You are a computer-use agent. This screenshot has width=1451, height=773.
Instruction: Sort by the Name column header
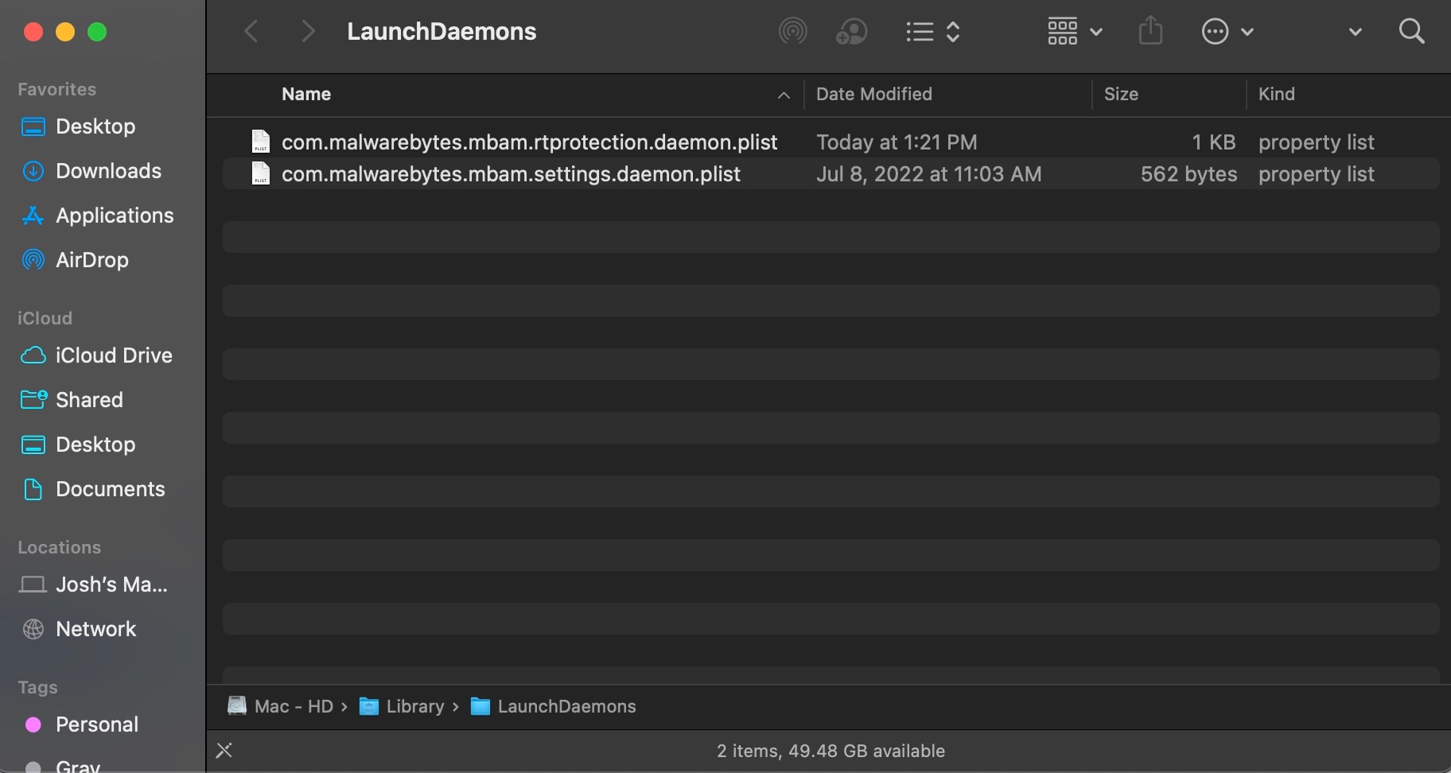[306, 95]
